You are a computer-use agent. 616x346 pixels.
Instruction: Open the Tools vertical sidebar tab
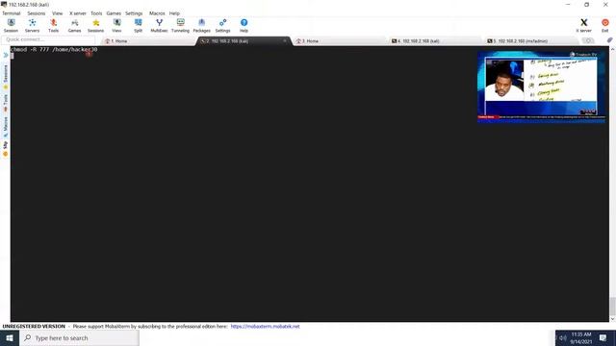tap(6, 103)
